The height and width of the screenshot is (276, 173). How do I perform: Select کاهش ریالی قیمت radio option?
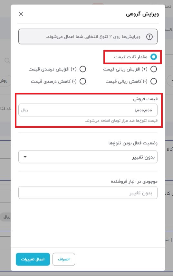(x=153, y=81)
